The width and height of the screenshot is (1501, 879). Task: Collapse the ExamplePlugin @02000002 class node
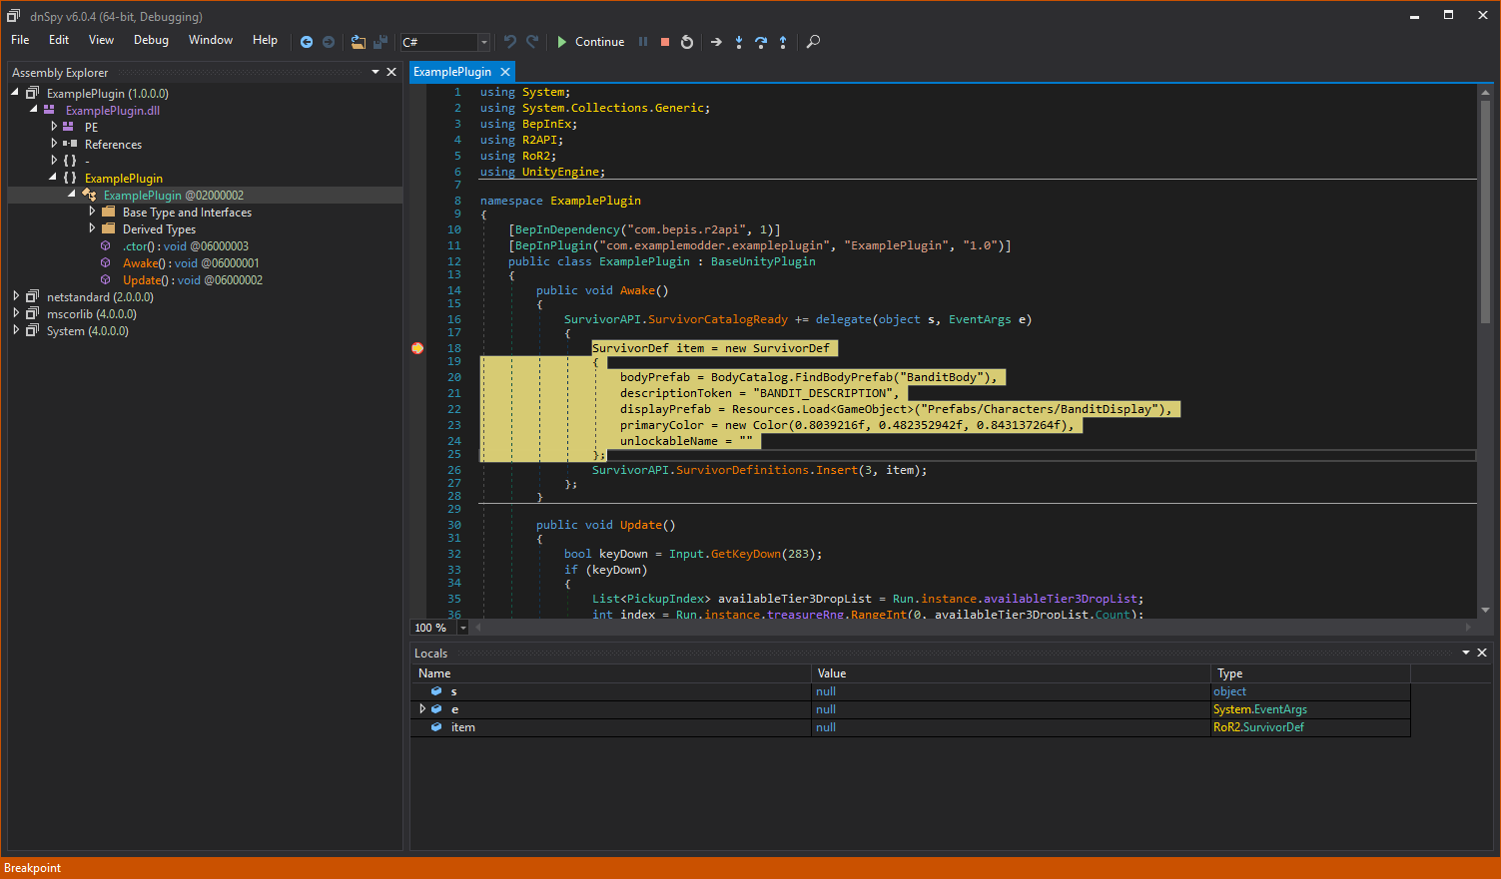click(x=71, y=194)
